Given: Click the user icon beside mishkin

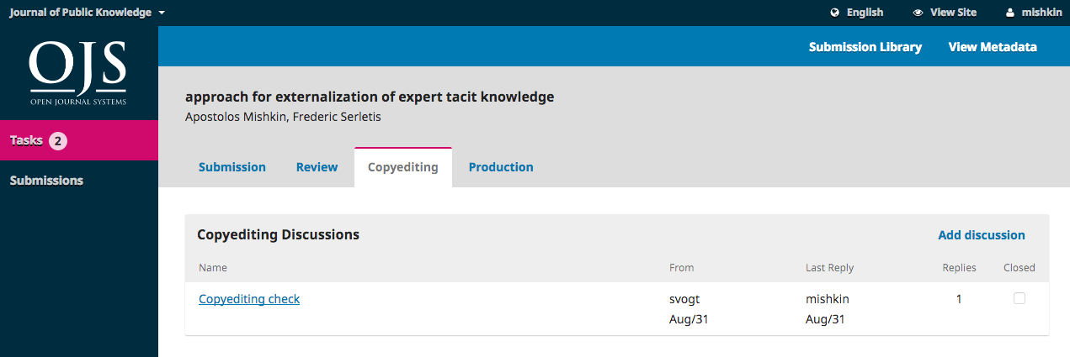Looking at the screenshot, I should pyautogui.click(x=1010, y=13).
